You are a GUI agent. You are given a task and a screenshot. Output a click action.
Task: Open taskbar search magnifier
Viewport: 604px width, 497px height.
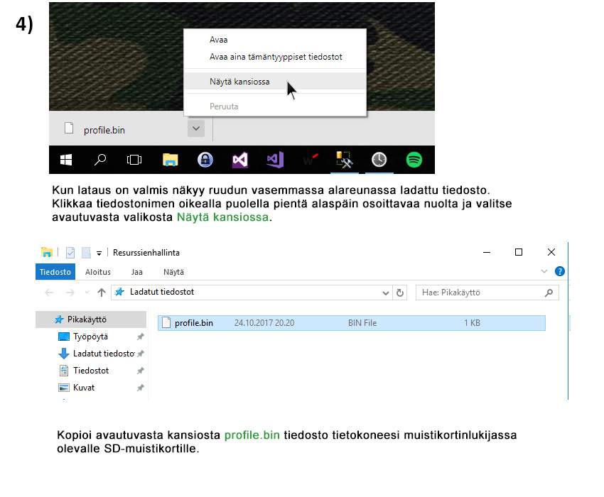pyautogui.click(x=100, y=160)
